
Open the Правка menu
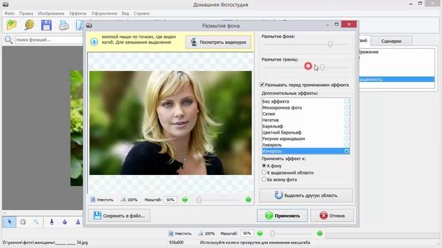(26, 14)
